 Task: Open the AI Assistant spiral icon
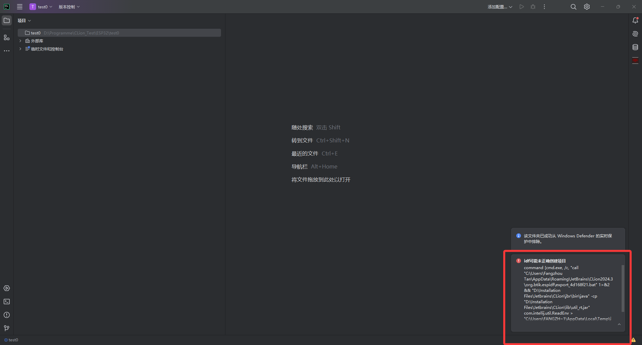(635, 34)
